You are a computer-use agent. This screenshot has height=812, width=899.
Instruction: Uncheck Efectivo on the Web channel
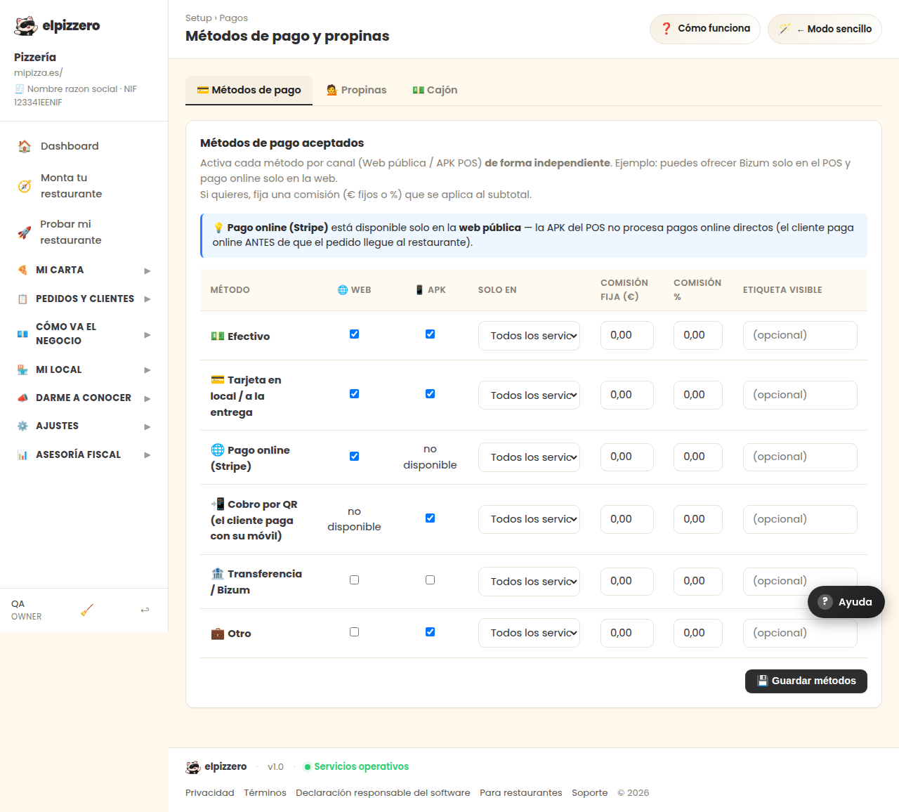[354, 334]
